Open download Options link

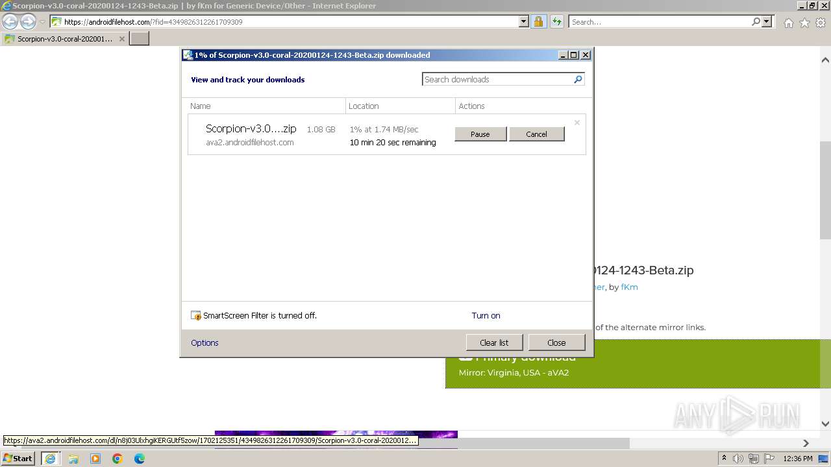[205, 343]
